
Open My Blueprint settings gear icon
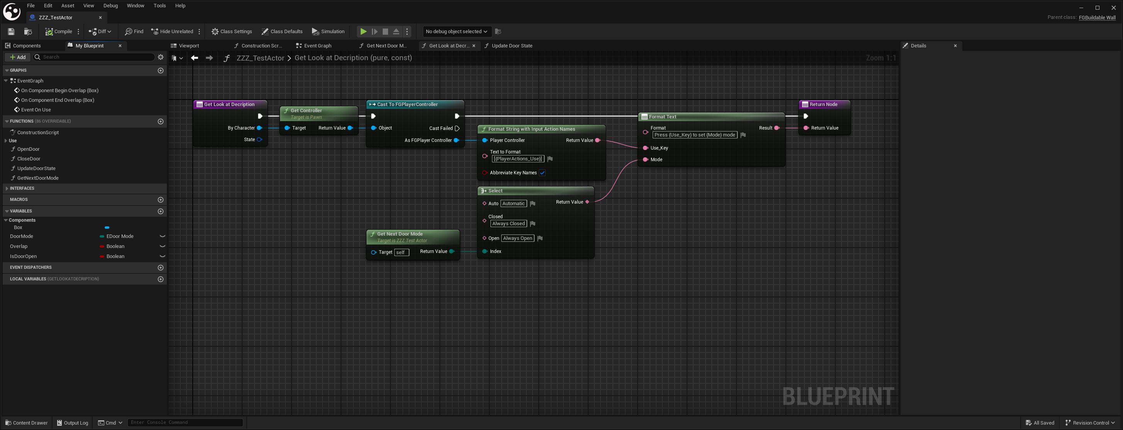(x=160, y=57)
